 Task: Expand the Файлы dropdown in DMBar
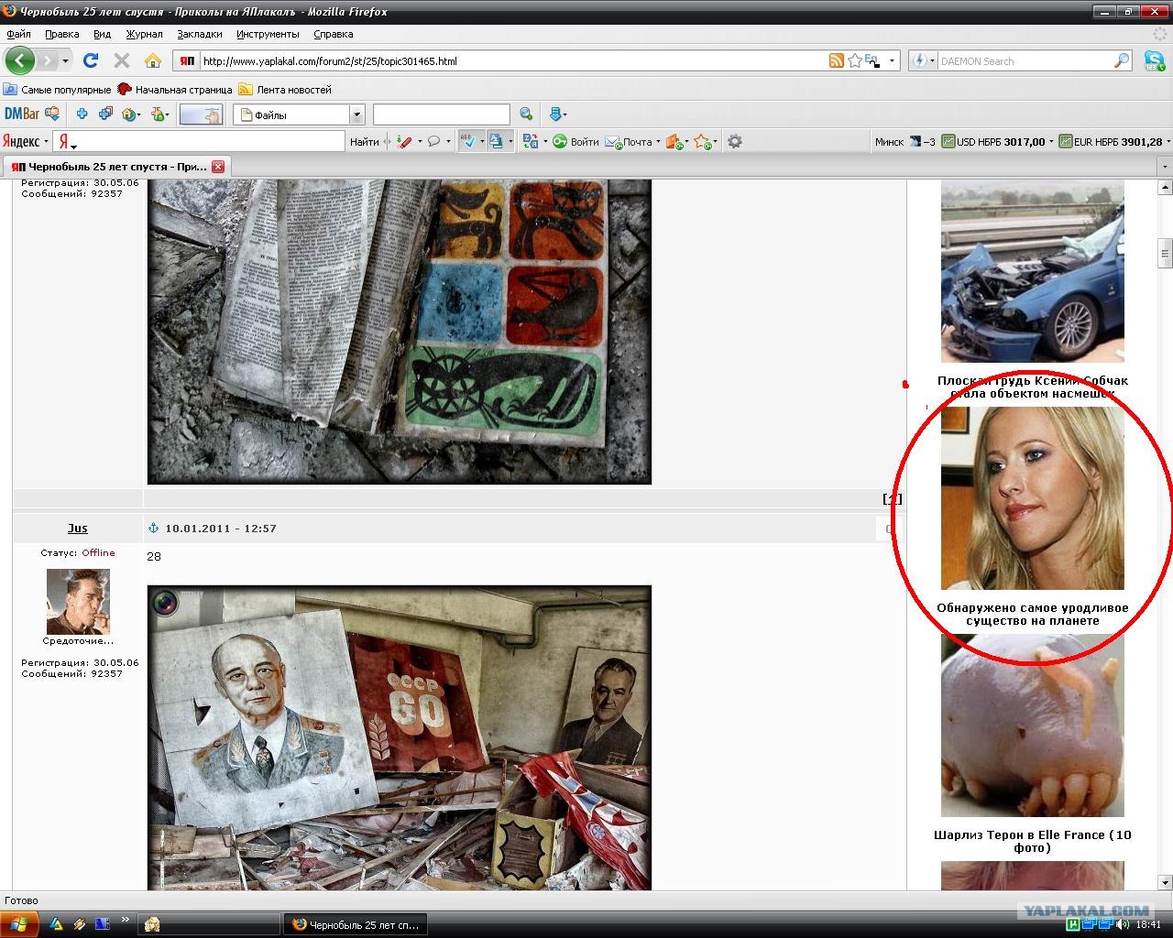(x=356, y=115)
